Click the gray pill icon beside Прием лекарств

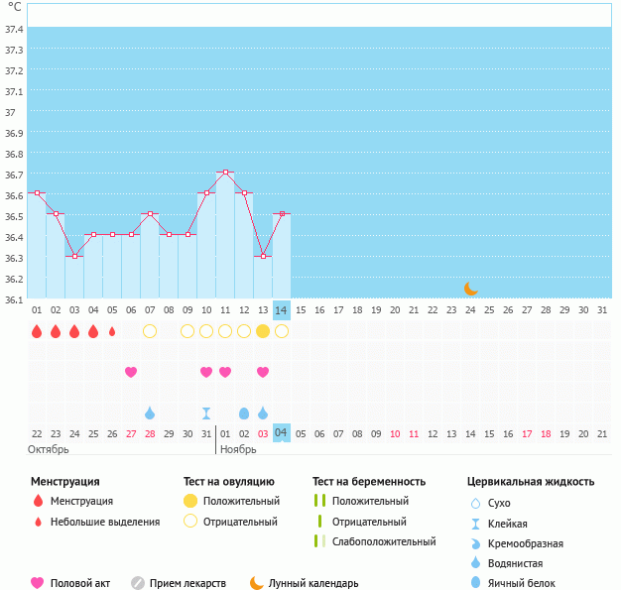point(138,583)
